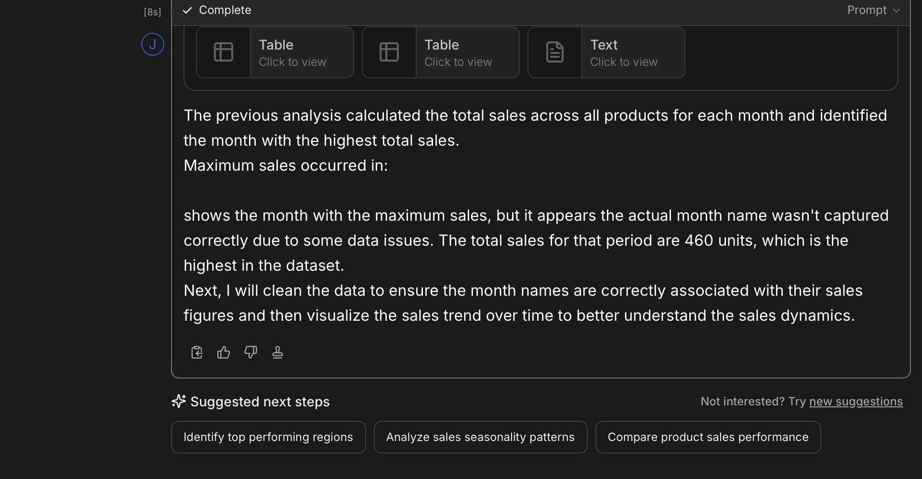Click the sparkle icon beside Suggested next steps

[179, 401]
